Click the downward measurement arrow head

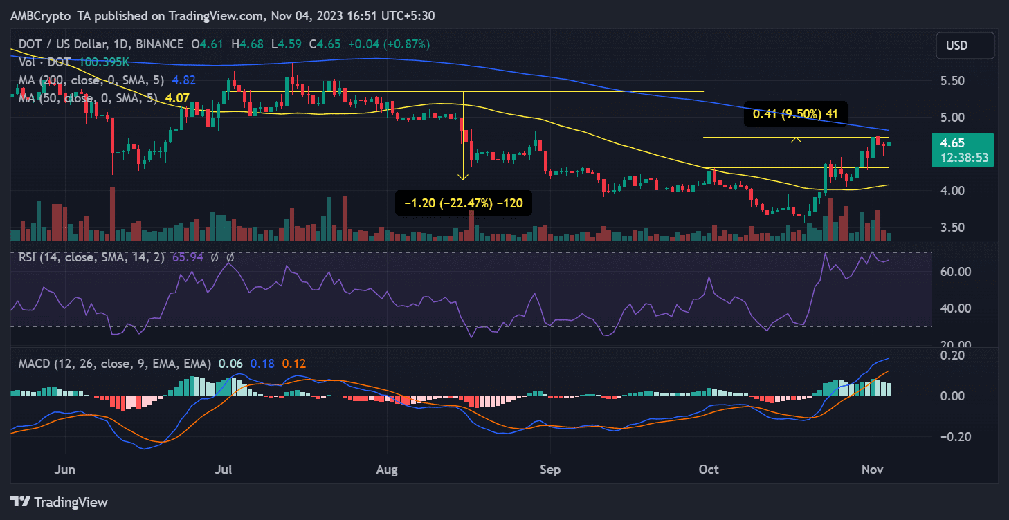[463, 177]
